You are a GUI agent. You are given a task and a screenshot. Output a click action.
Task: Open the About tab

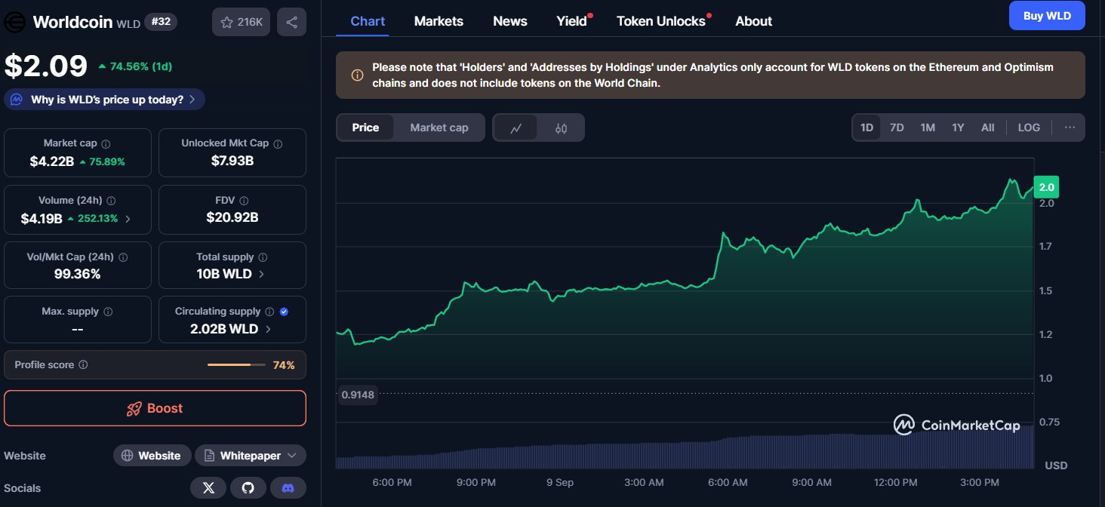[753, 21]
